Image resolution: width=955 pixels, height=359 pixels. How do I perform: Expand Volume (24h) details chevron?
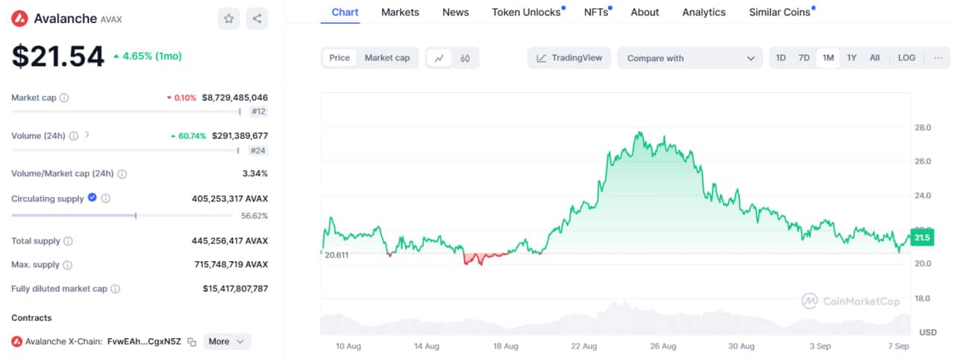87,135
